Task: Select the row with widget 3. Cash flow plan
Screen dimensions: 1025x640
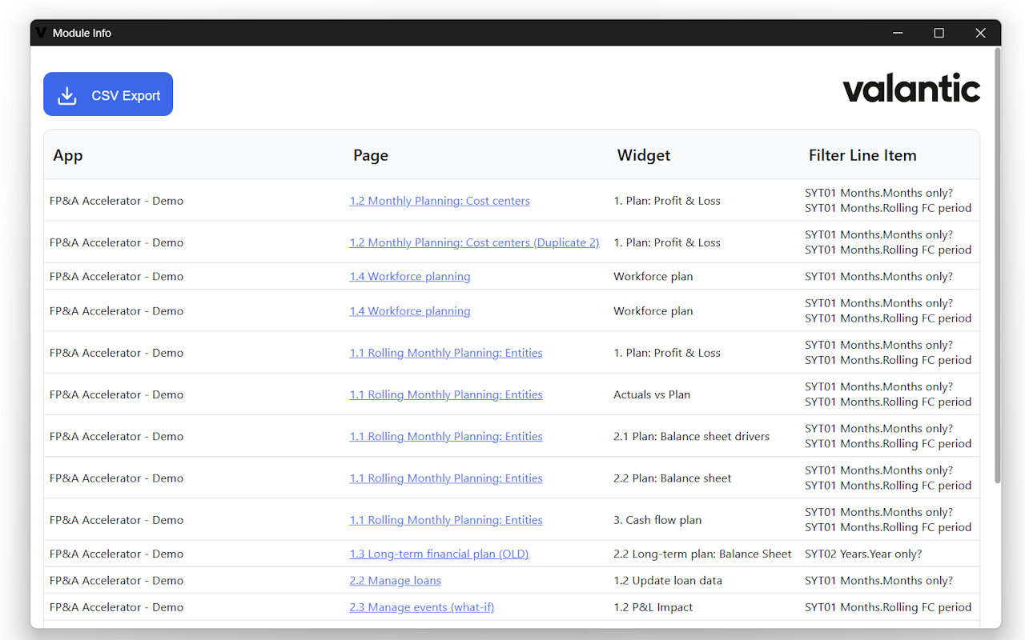Action: click(657, 519)
